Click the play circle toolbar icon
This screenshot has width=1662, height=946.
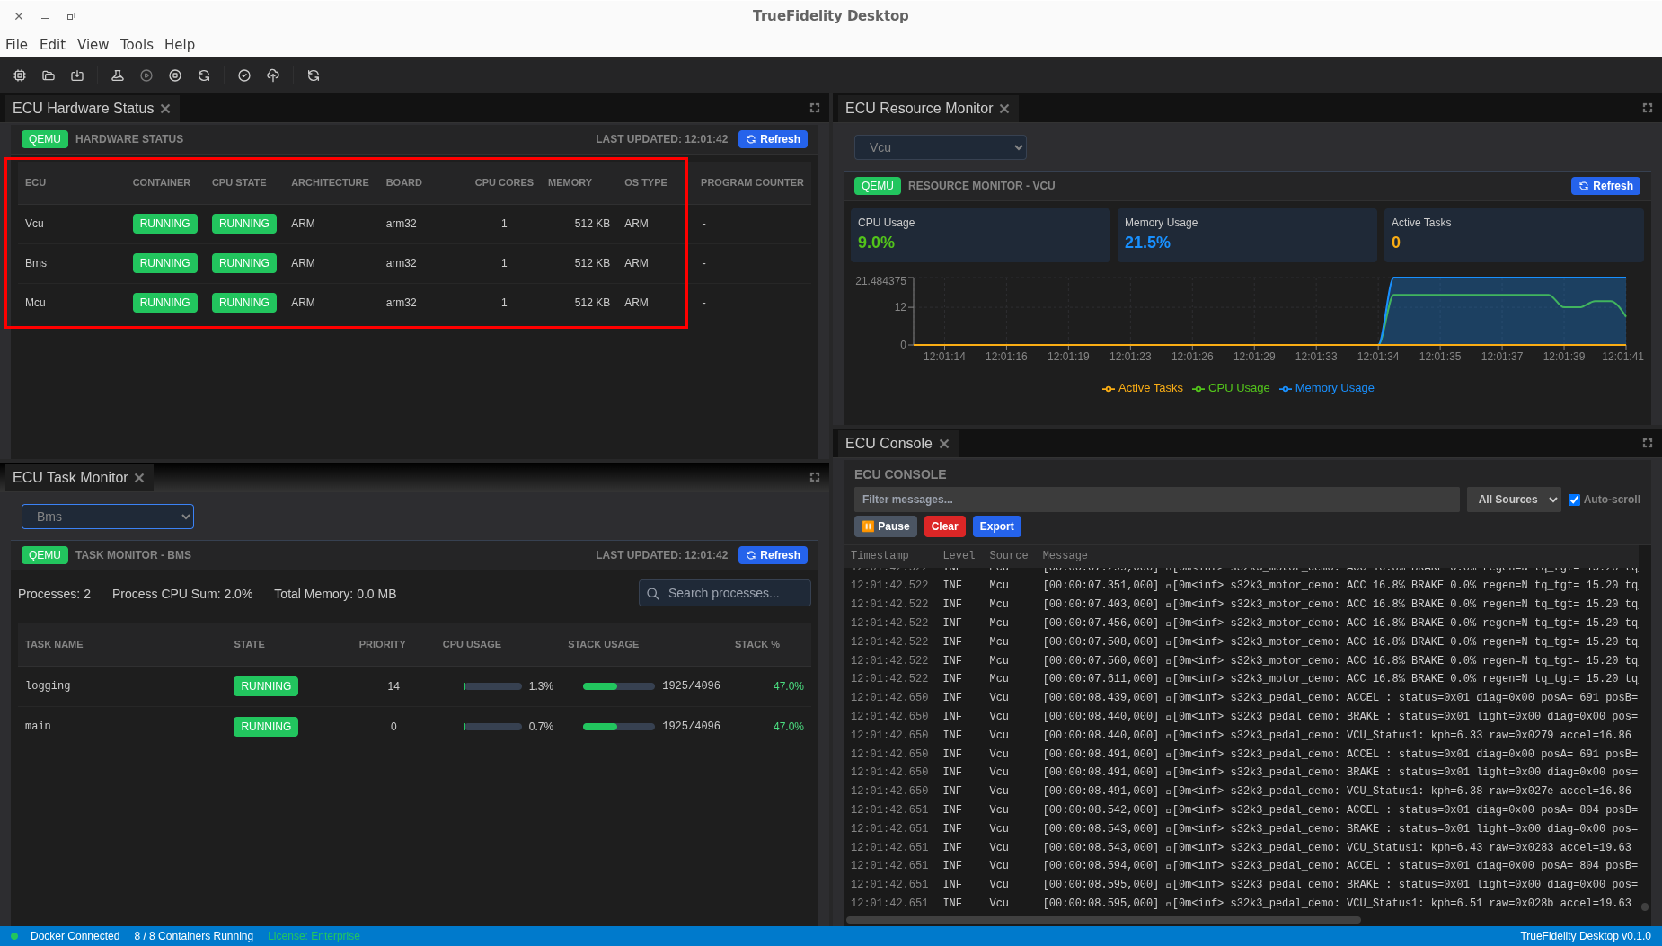pos(146,75)
